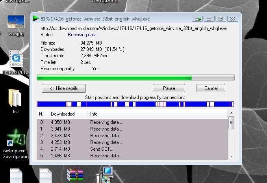Pause the download
The image size is (267, 183).
click(x=169, y=88)
